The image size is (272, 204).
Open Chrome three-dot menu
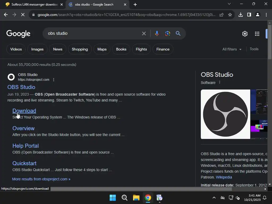(x=266, y=15)
